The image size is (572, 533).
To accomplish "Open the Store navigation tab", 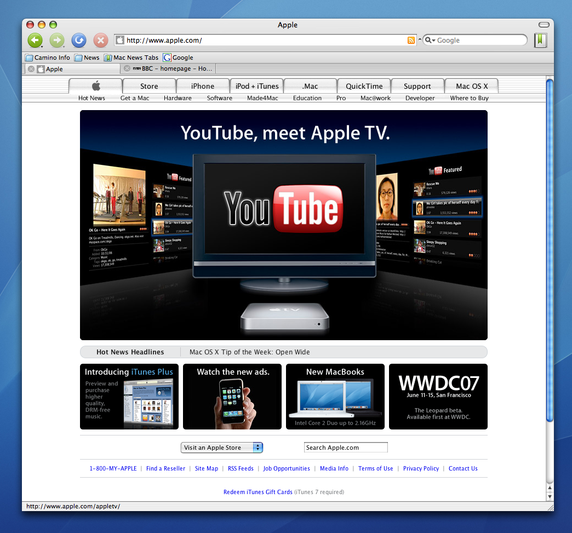I will click(x=149, y=86).
